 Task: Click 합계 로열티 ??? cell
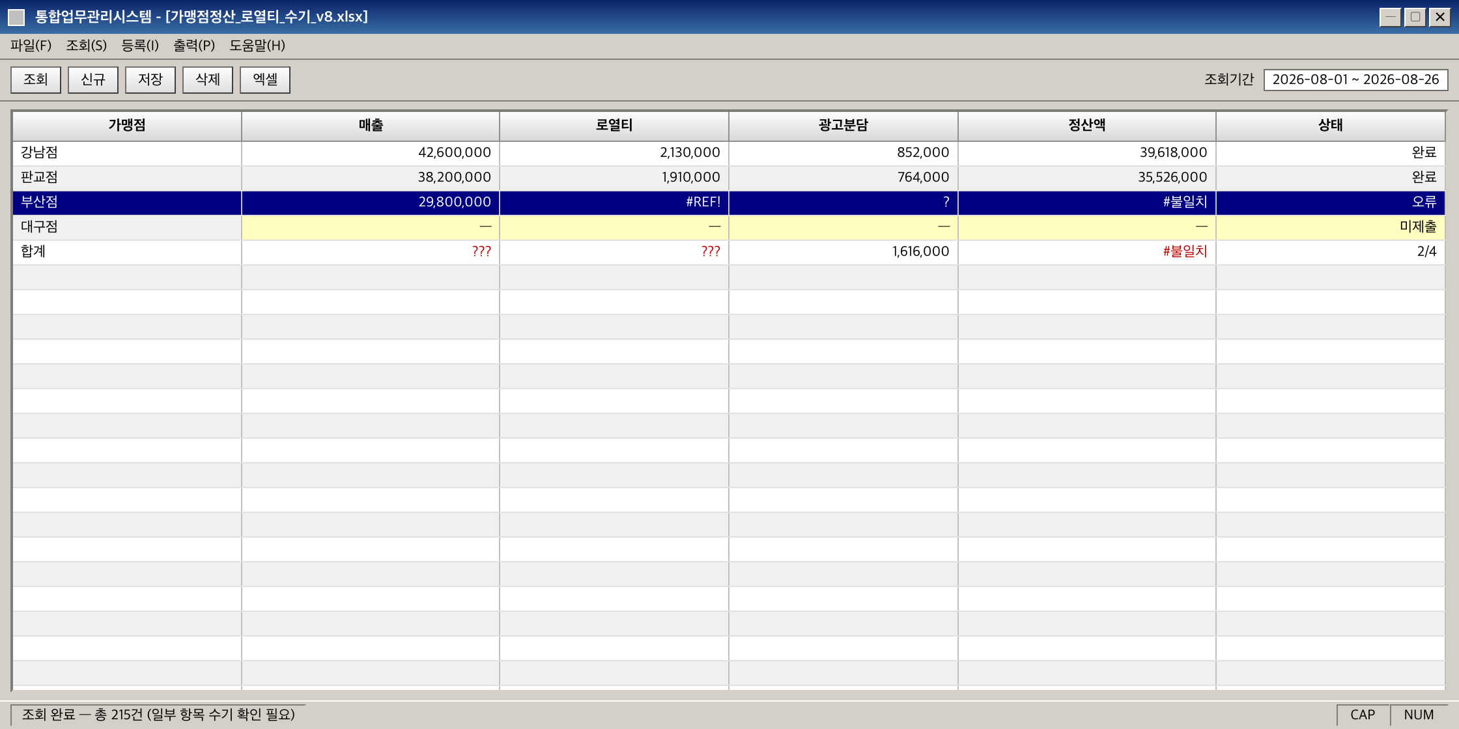(x=614, y=252)
